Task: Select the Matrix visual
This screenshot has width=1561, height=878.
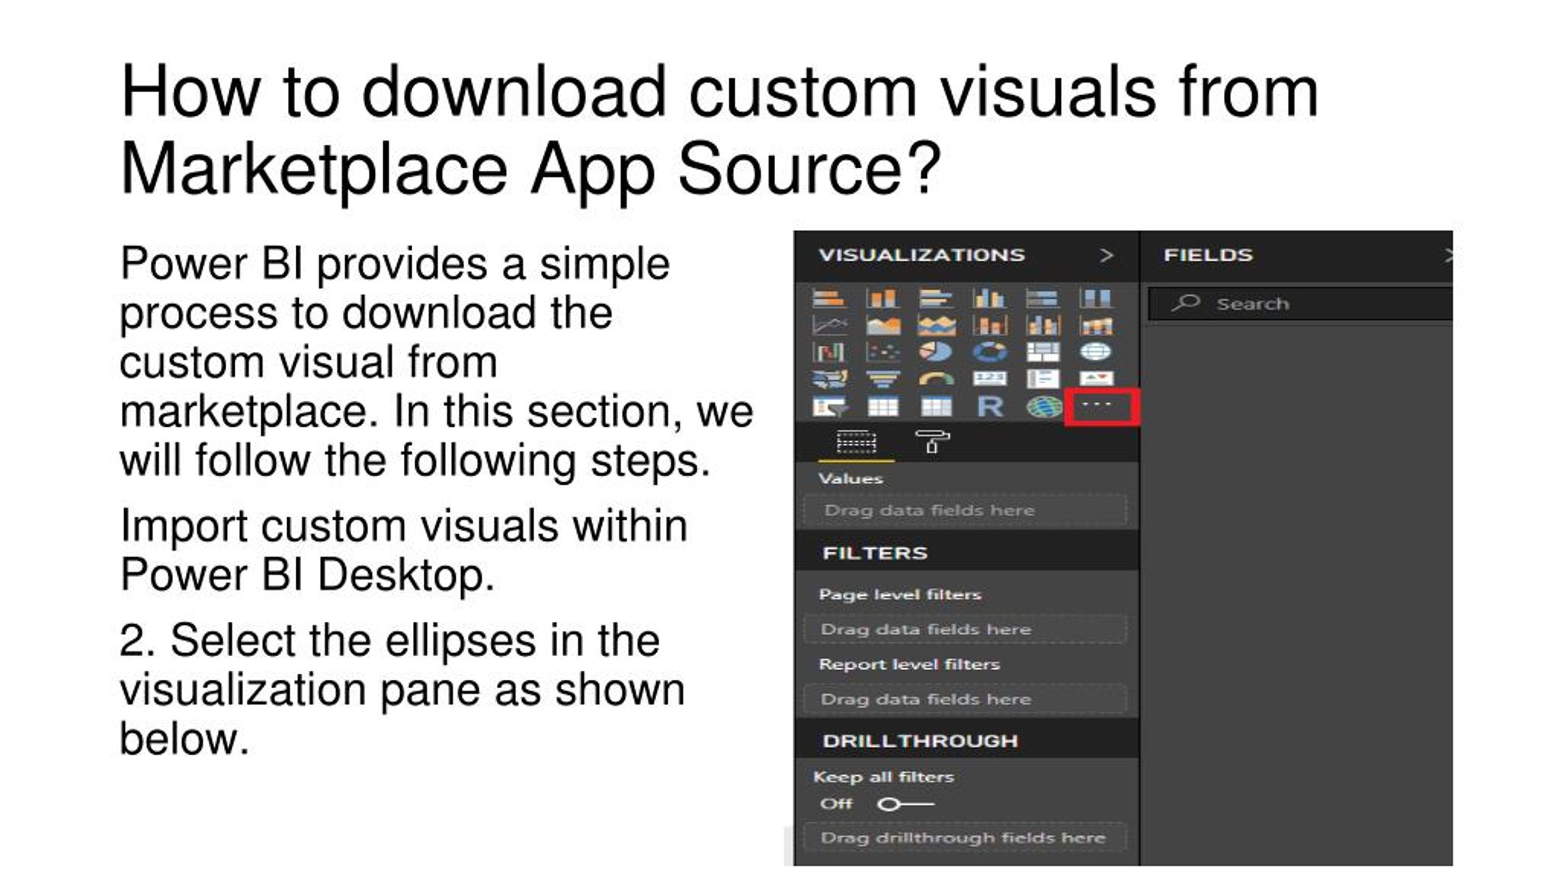Action: click(936, 407)
